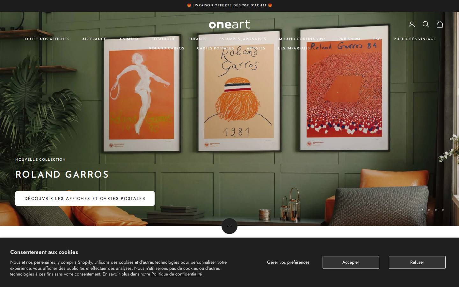Select the Enfants menu item
Viewport: 459px width, 287px height.
click(198, 39)
